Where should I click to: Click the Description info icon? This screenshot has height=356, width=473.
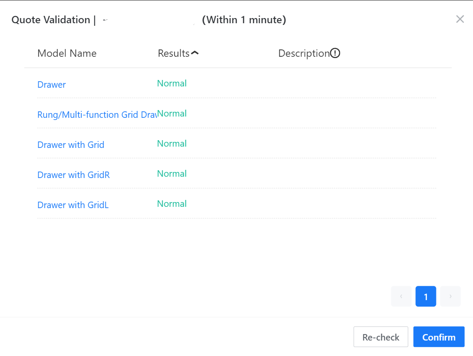pyautogui.click(x=335, y=53)
